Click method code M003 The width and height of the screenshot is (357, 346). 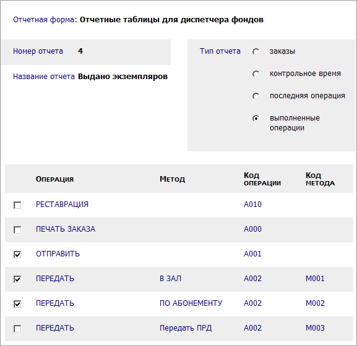click(x=315, y=328)
